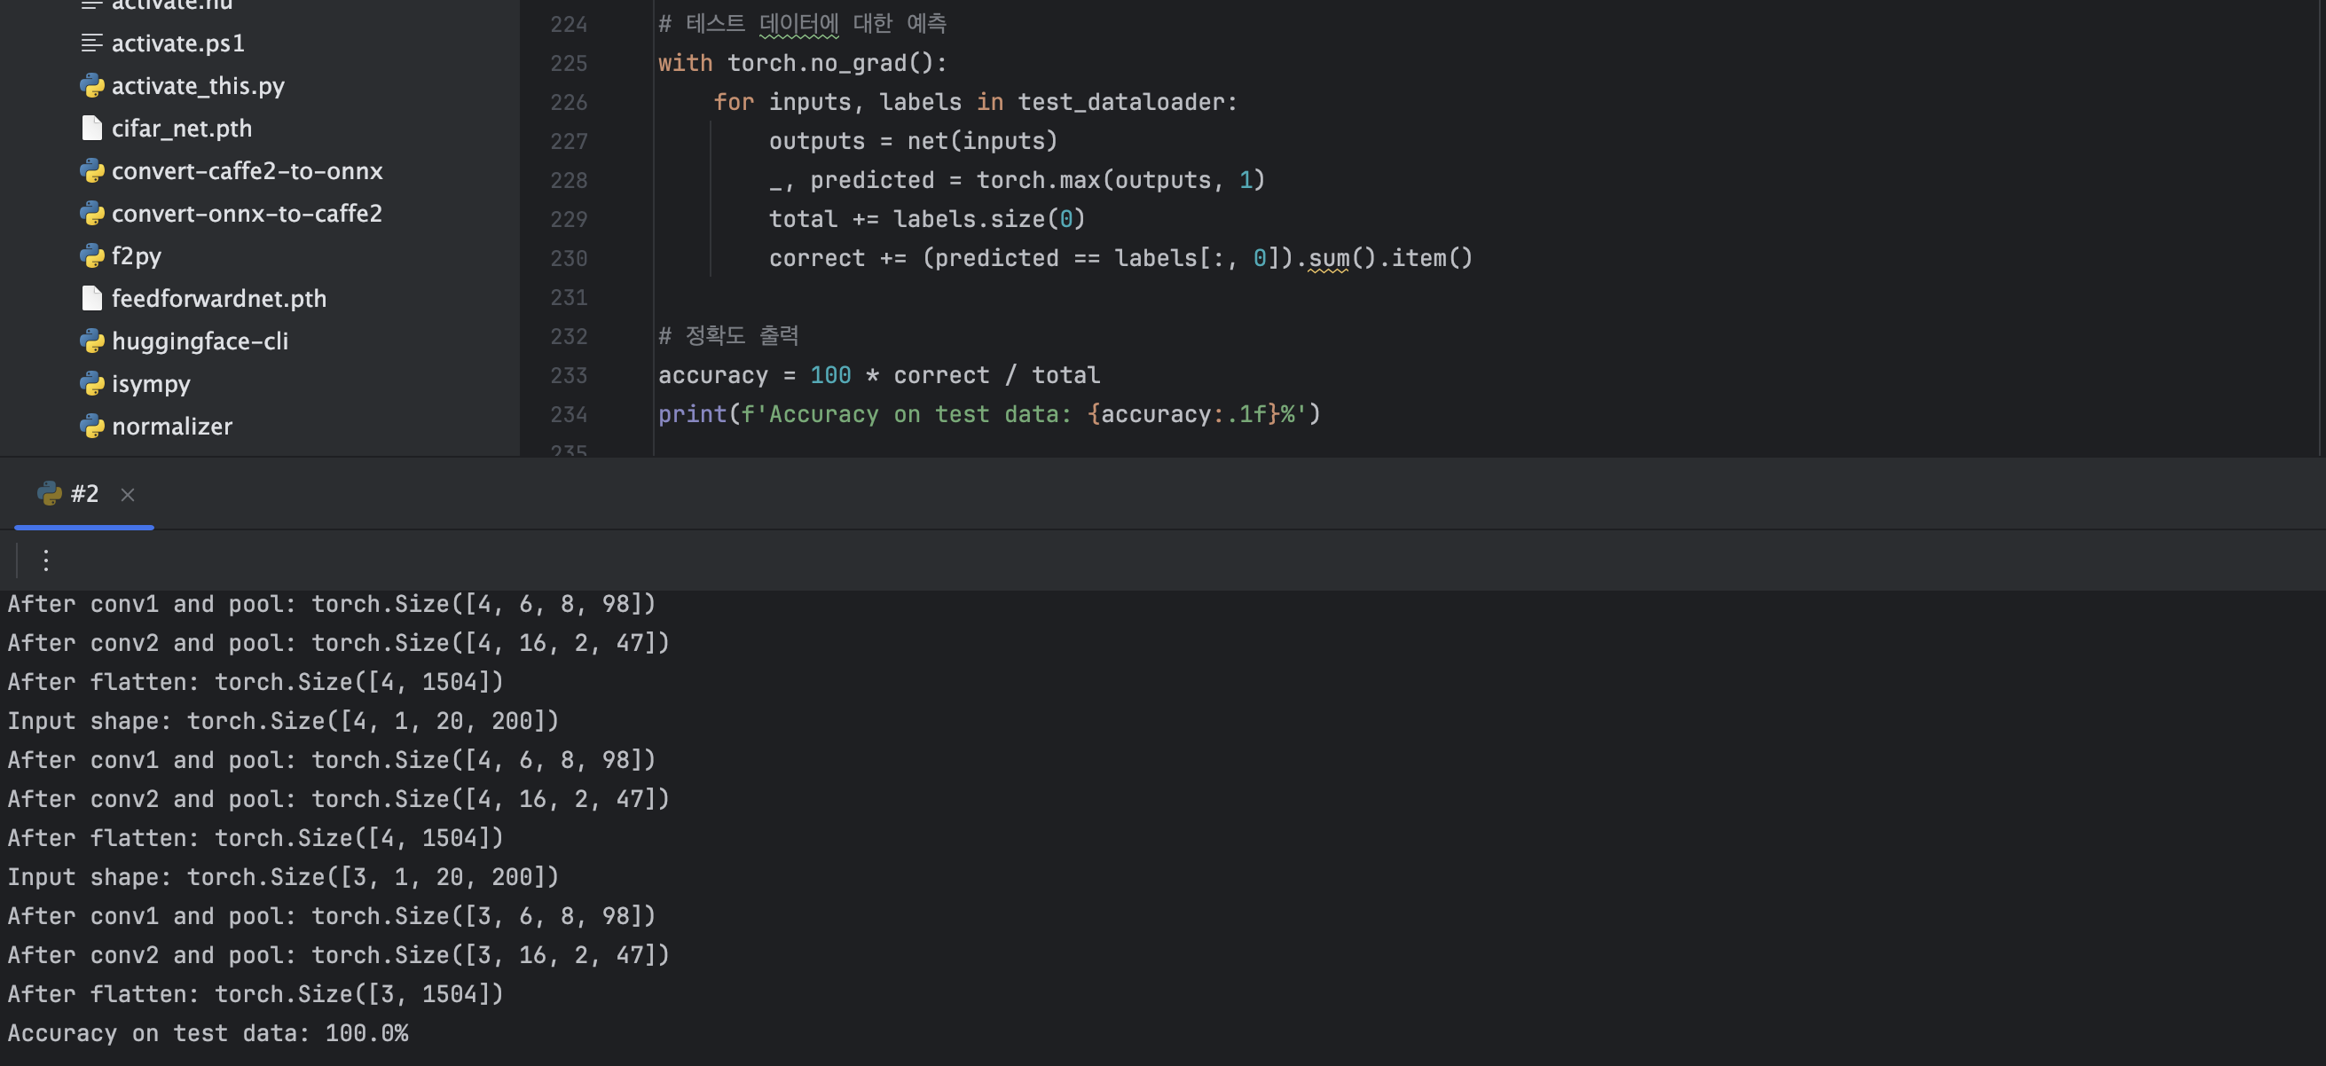Click file icon beside cifar_net.pth

[91, 129]
